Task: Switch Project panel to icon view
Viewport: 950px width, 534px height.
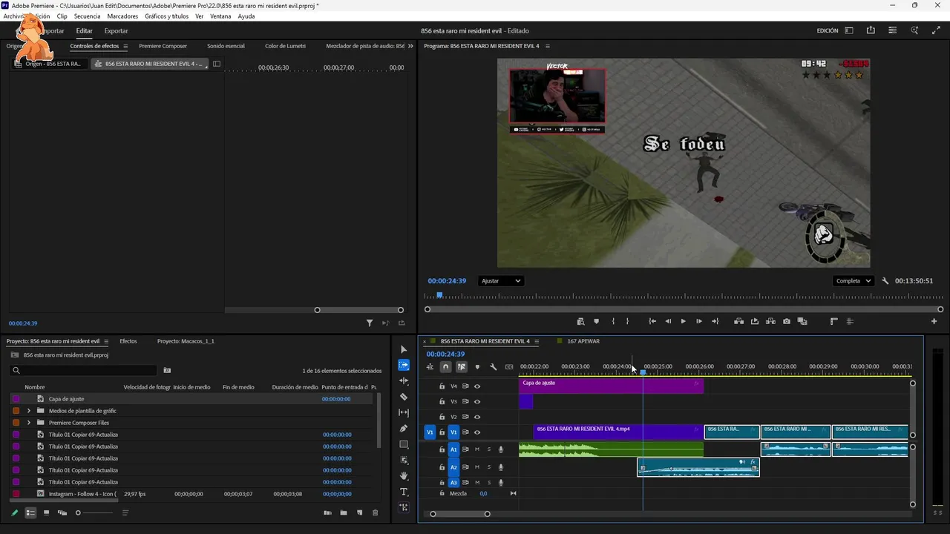Action: [46, 512]
